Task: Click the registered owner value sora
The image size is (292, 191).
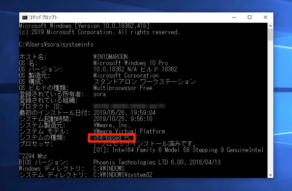Action: click(99, 94)
